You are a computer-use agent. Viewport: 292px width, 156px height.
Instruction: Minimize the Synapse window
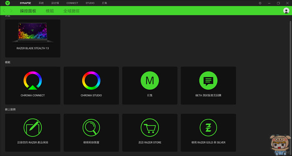tap(269, 3)
